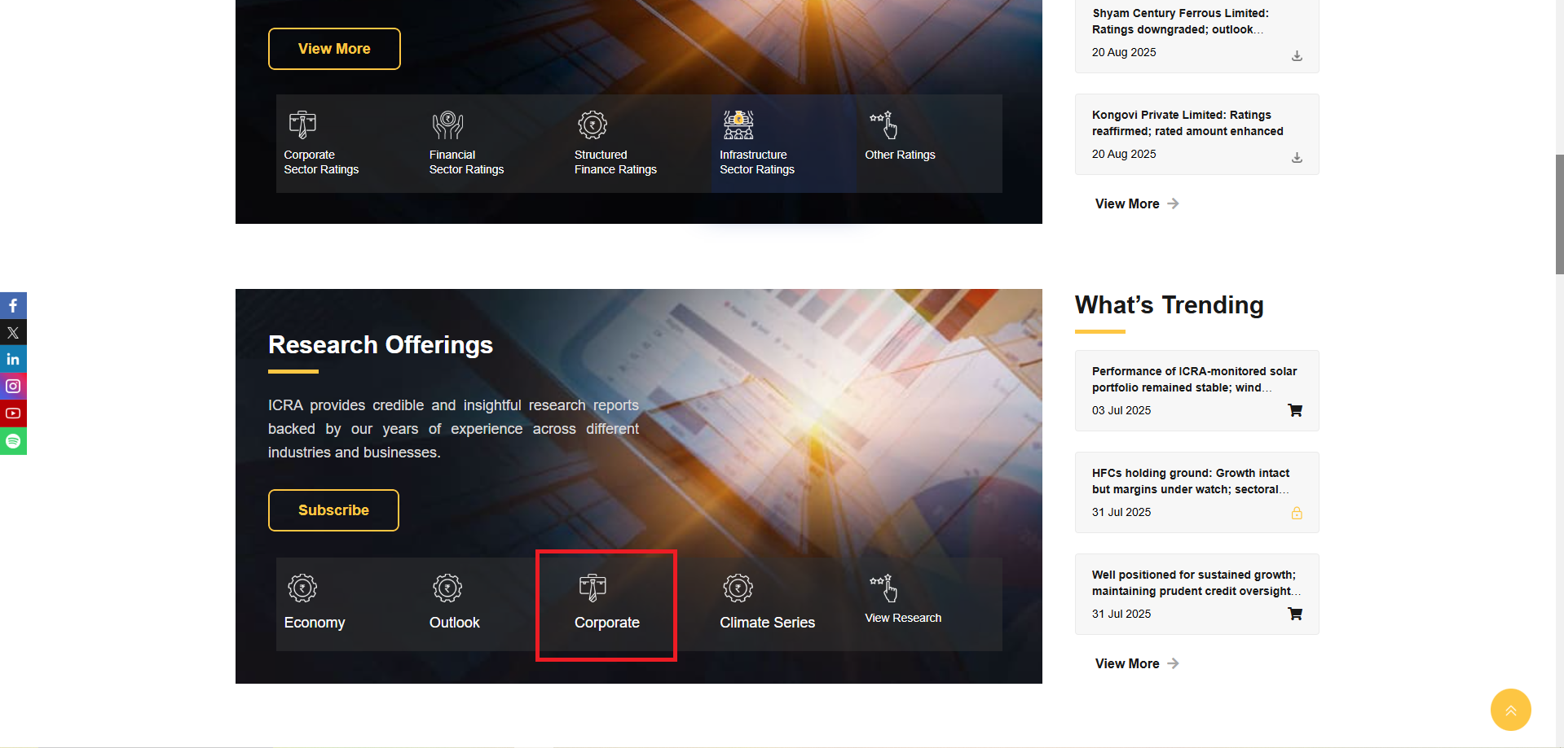Download the Kongovi Private Limited report
This screenshot has height=748, width=1564.
pyautogui.click(x=1297, y=158)
